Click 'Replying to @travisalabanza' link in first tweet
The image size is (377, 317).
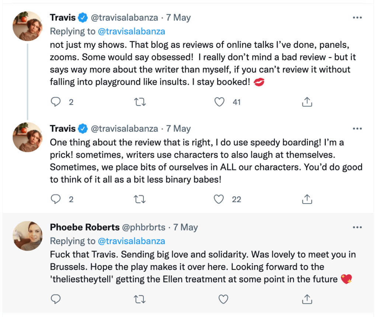(x=131, y=31)
